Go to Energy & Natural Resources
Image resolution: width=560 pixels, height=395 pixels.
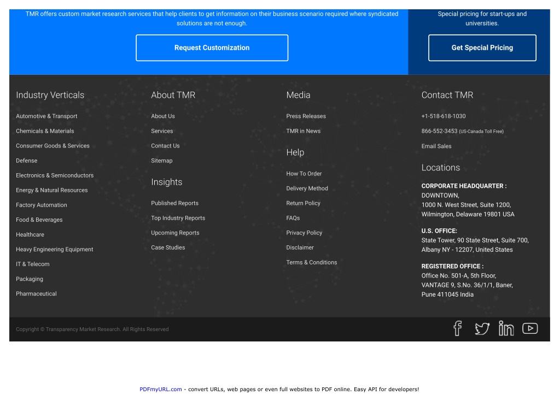(x=52, y=190)
